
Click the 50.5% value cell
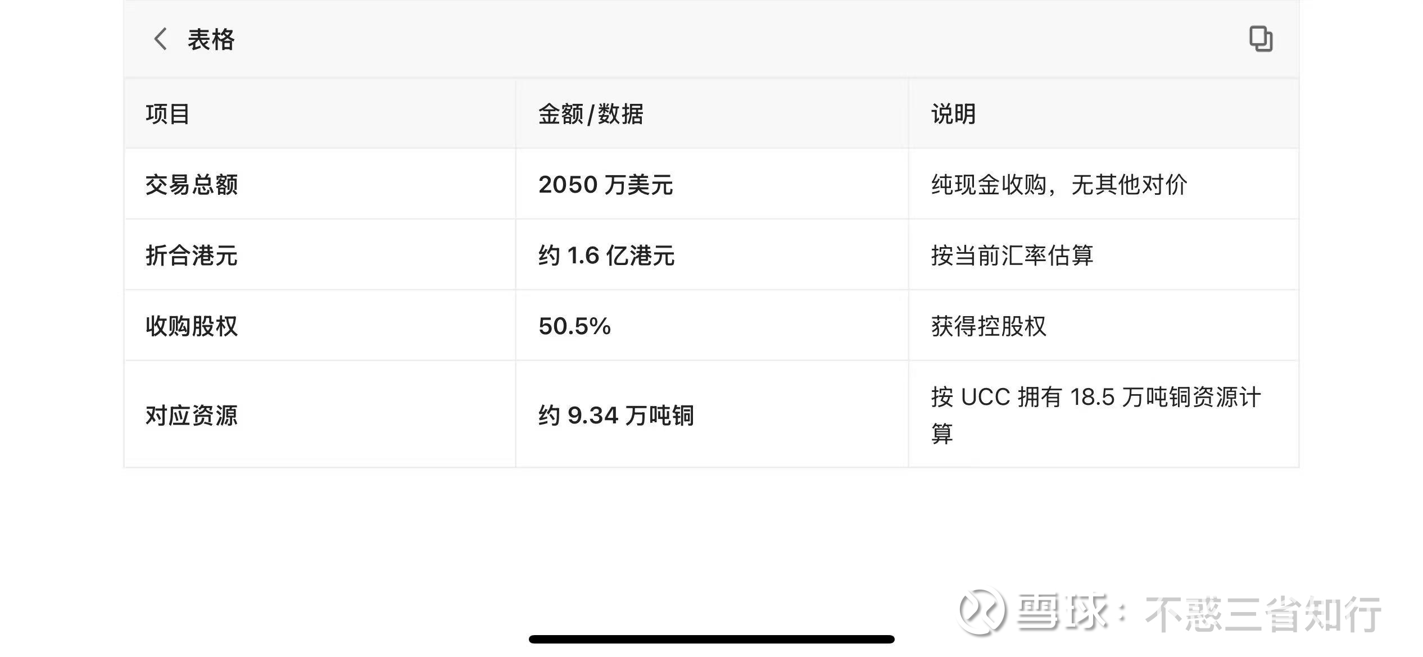(574, 326)
